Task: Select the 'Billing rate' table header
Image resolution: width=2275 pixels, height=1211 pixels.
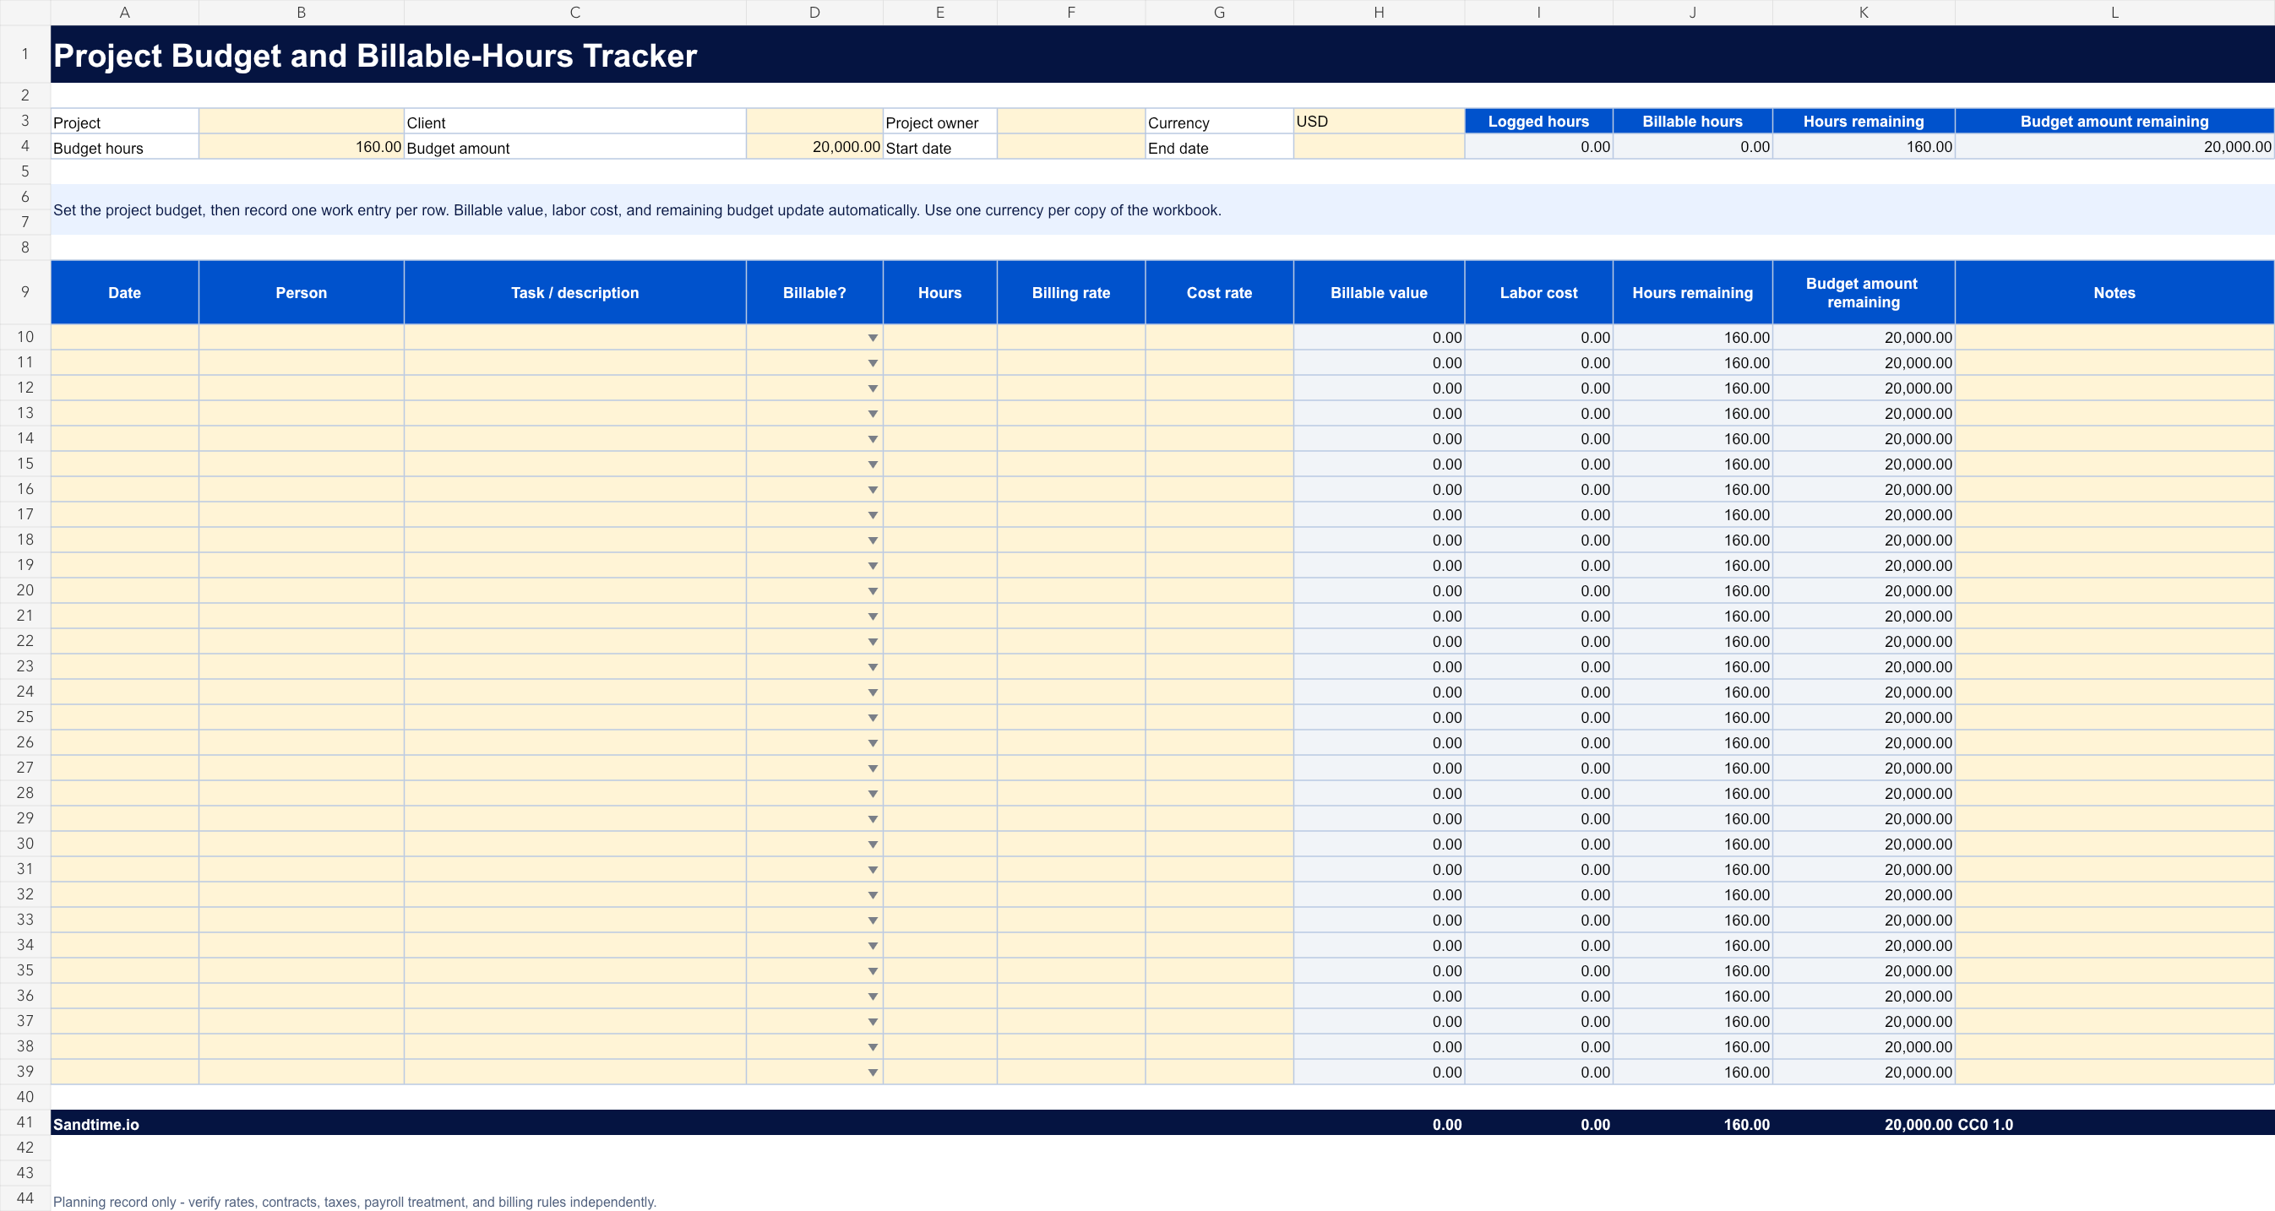Action: [x=1071, y=292]
